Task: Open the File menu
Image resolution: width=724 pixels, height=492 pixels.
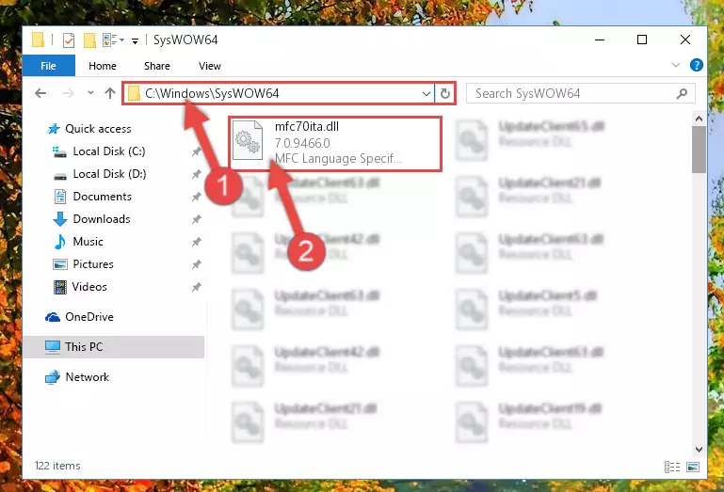Action: pyautogui.click(x=48, y=66)
